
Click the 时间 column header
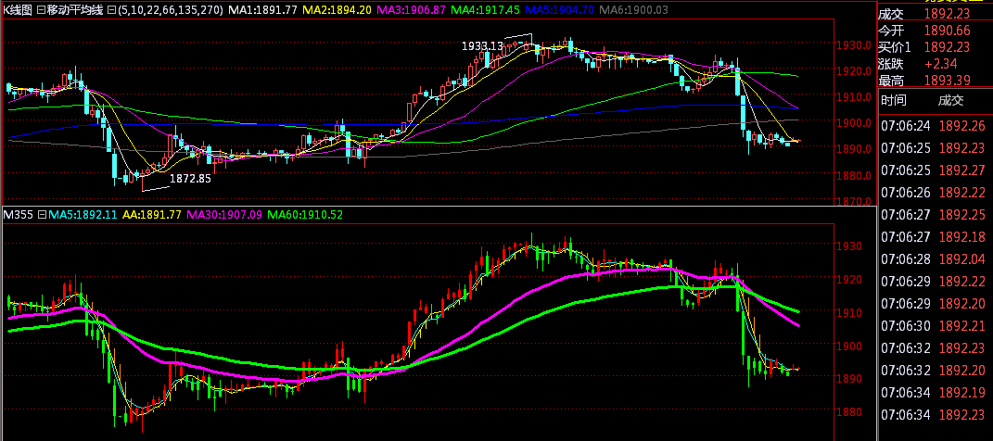(894, 100)
